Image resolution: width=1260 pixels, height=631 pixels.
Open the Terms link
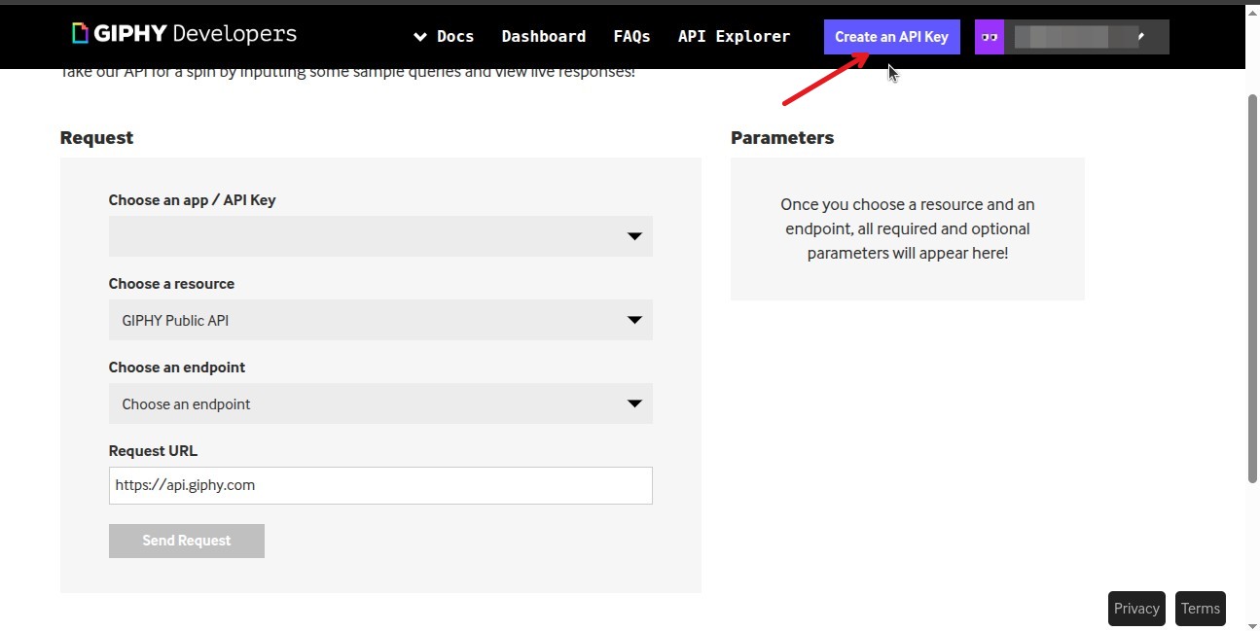[1200, 609]
